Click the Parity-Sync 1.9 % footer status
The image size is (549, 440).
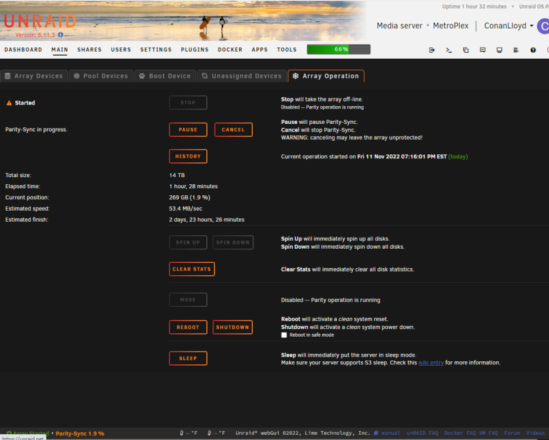click(80, 434)
